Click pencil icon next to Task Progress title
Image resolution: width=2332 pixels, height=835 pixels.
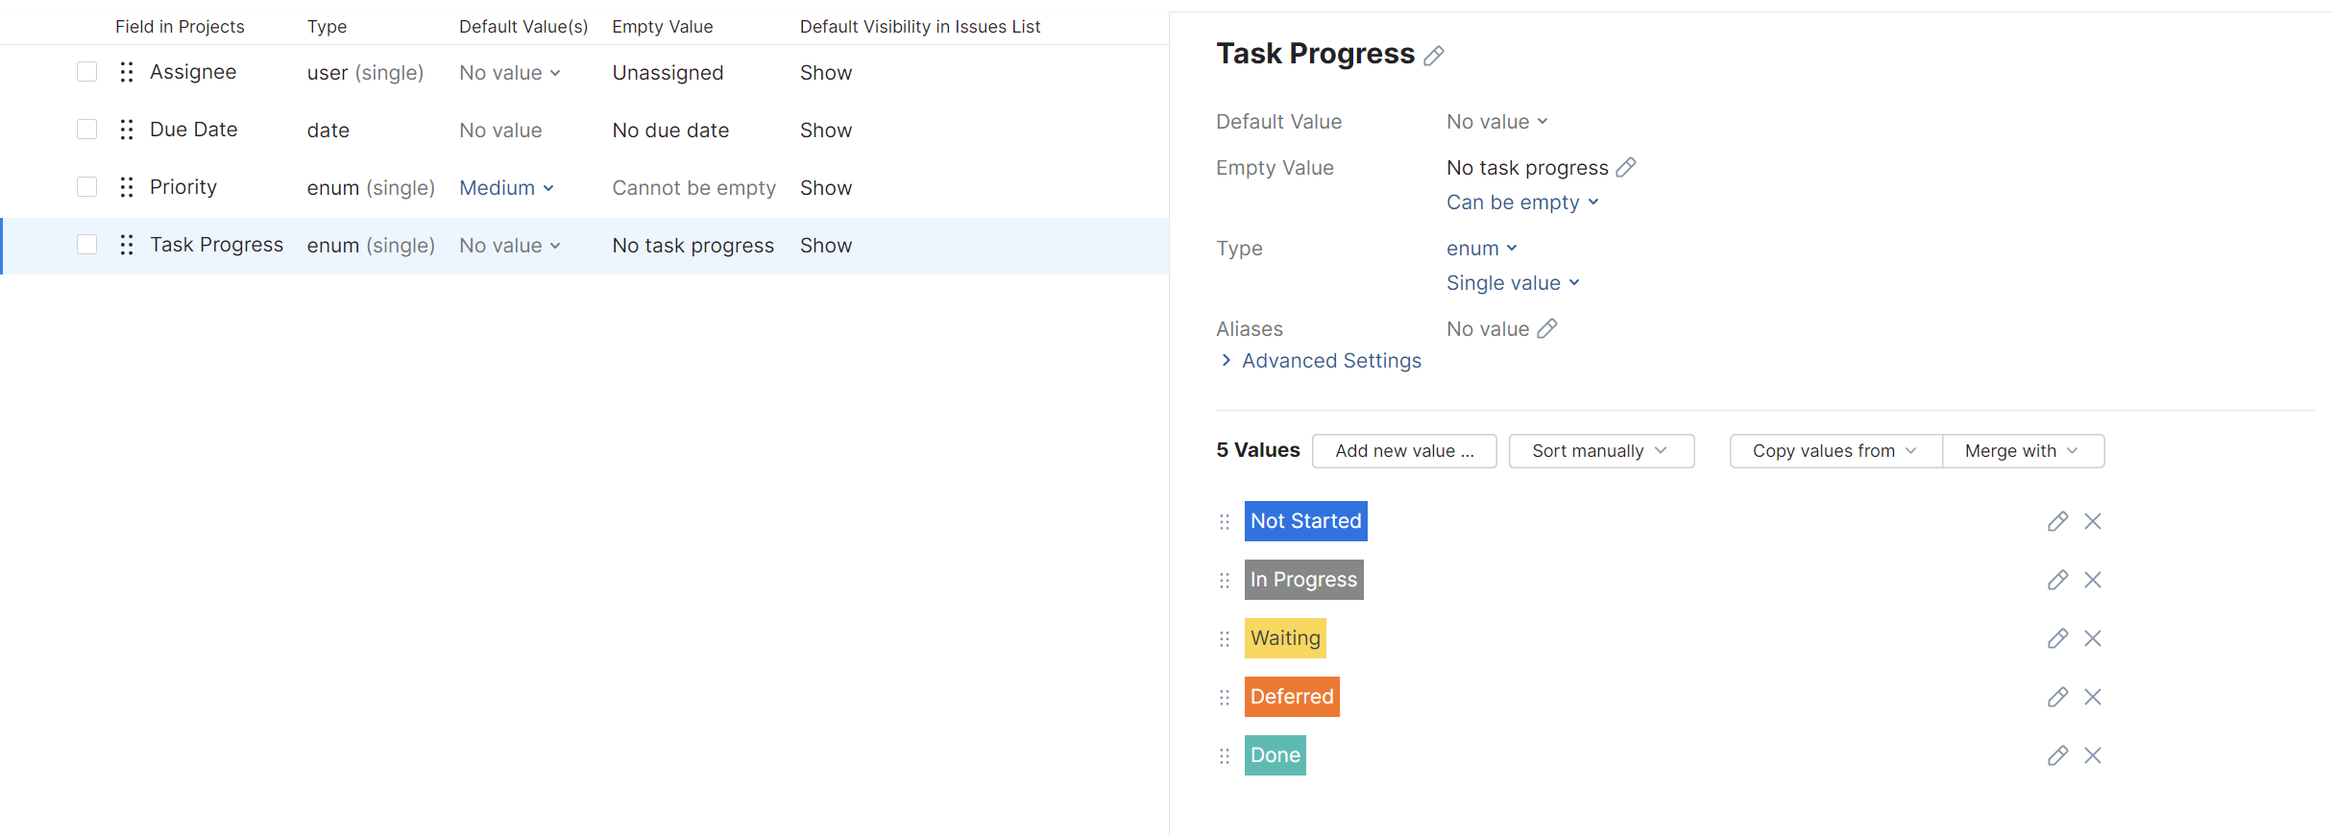coord(1433,56)
